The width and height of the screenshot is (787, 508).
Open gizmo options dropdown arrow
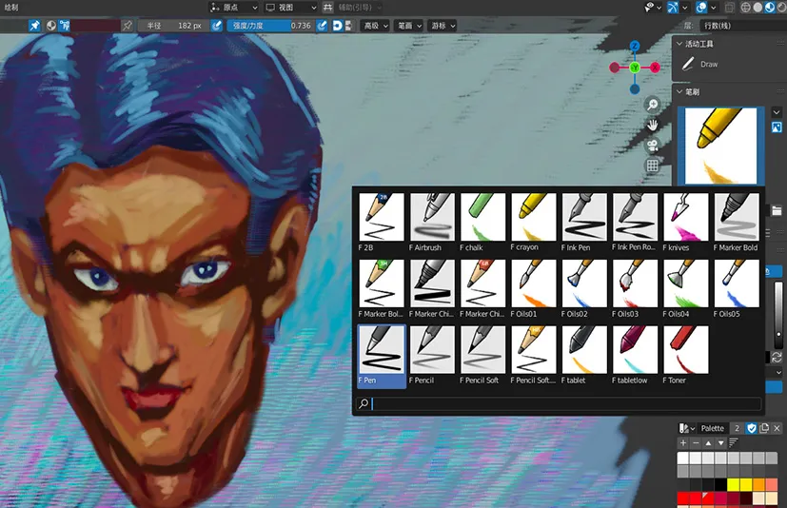(684, 7)
